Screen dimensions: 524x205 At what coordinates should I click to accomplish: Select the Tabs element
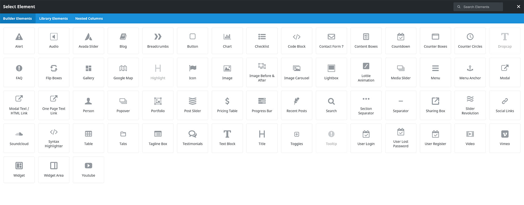(123, 138)
